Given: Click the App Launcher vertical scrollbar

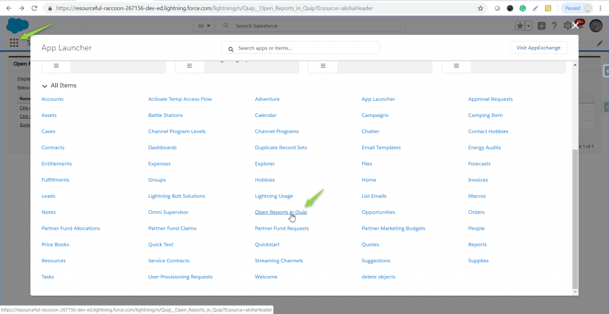Looking at the screenshot, I should point(574,220).
